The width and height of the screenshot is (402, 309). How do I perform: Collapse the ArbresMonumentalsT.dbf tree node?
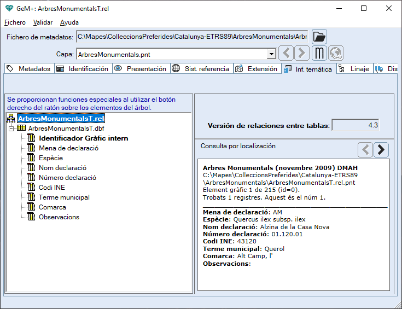pyautogui.click(x=11, y=128)
